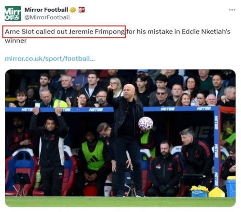Click the red affiliate badge icon
Image resolution: width=241 pixels, height=212 pixels.
click(x=81, y=10)
